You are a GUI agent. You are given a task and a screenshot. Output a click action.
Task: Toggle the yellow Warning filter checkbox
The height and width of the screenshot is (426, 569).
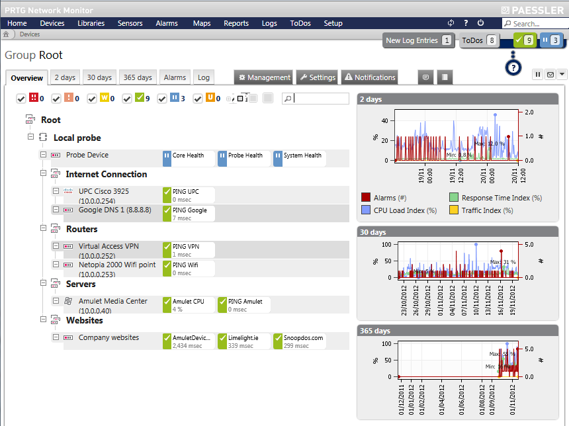[x=92, y=99]
